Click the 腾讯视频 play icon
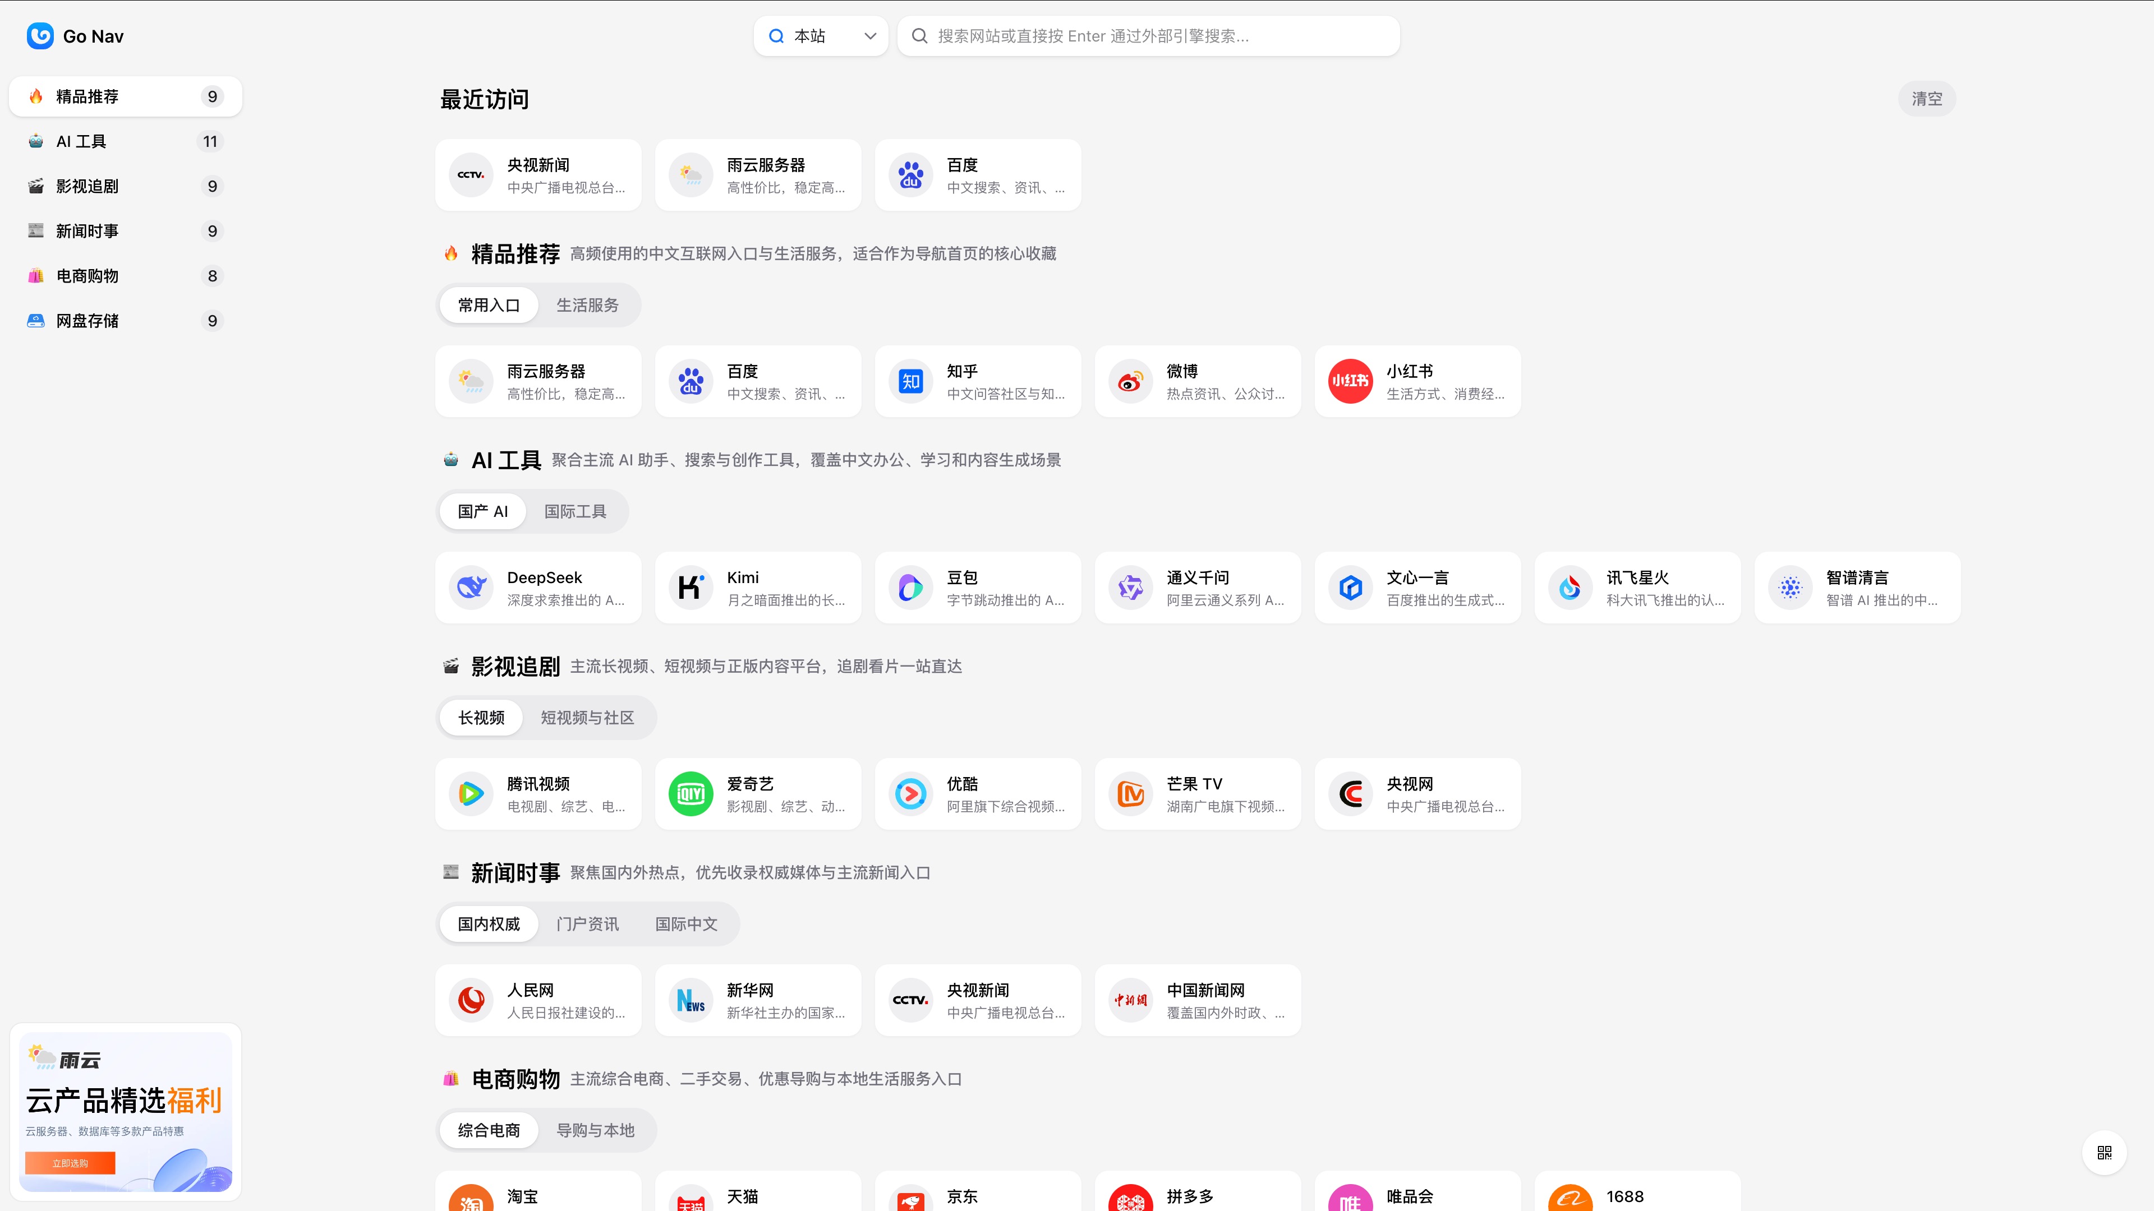The width and height of the screenshot is (2154, 1211). click(472, 794)
